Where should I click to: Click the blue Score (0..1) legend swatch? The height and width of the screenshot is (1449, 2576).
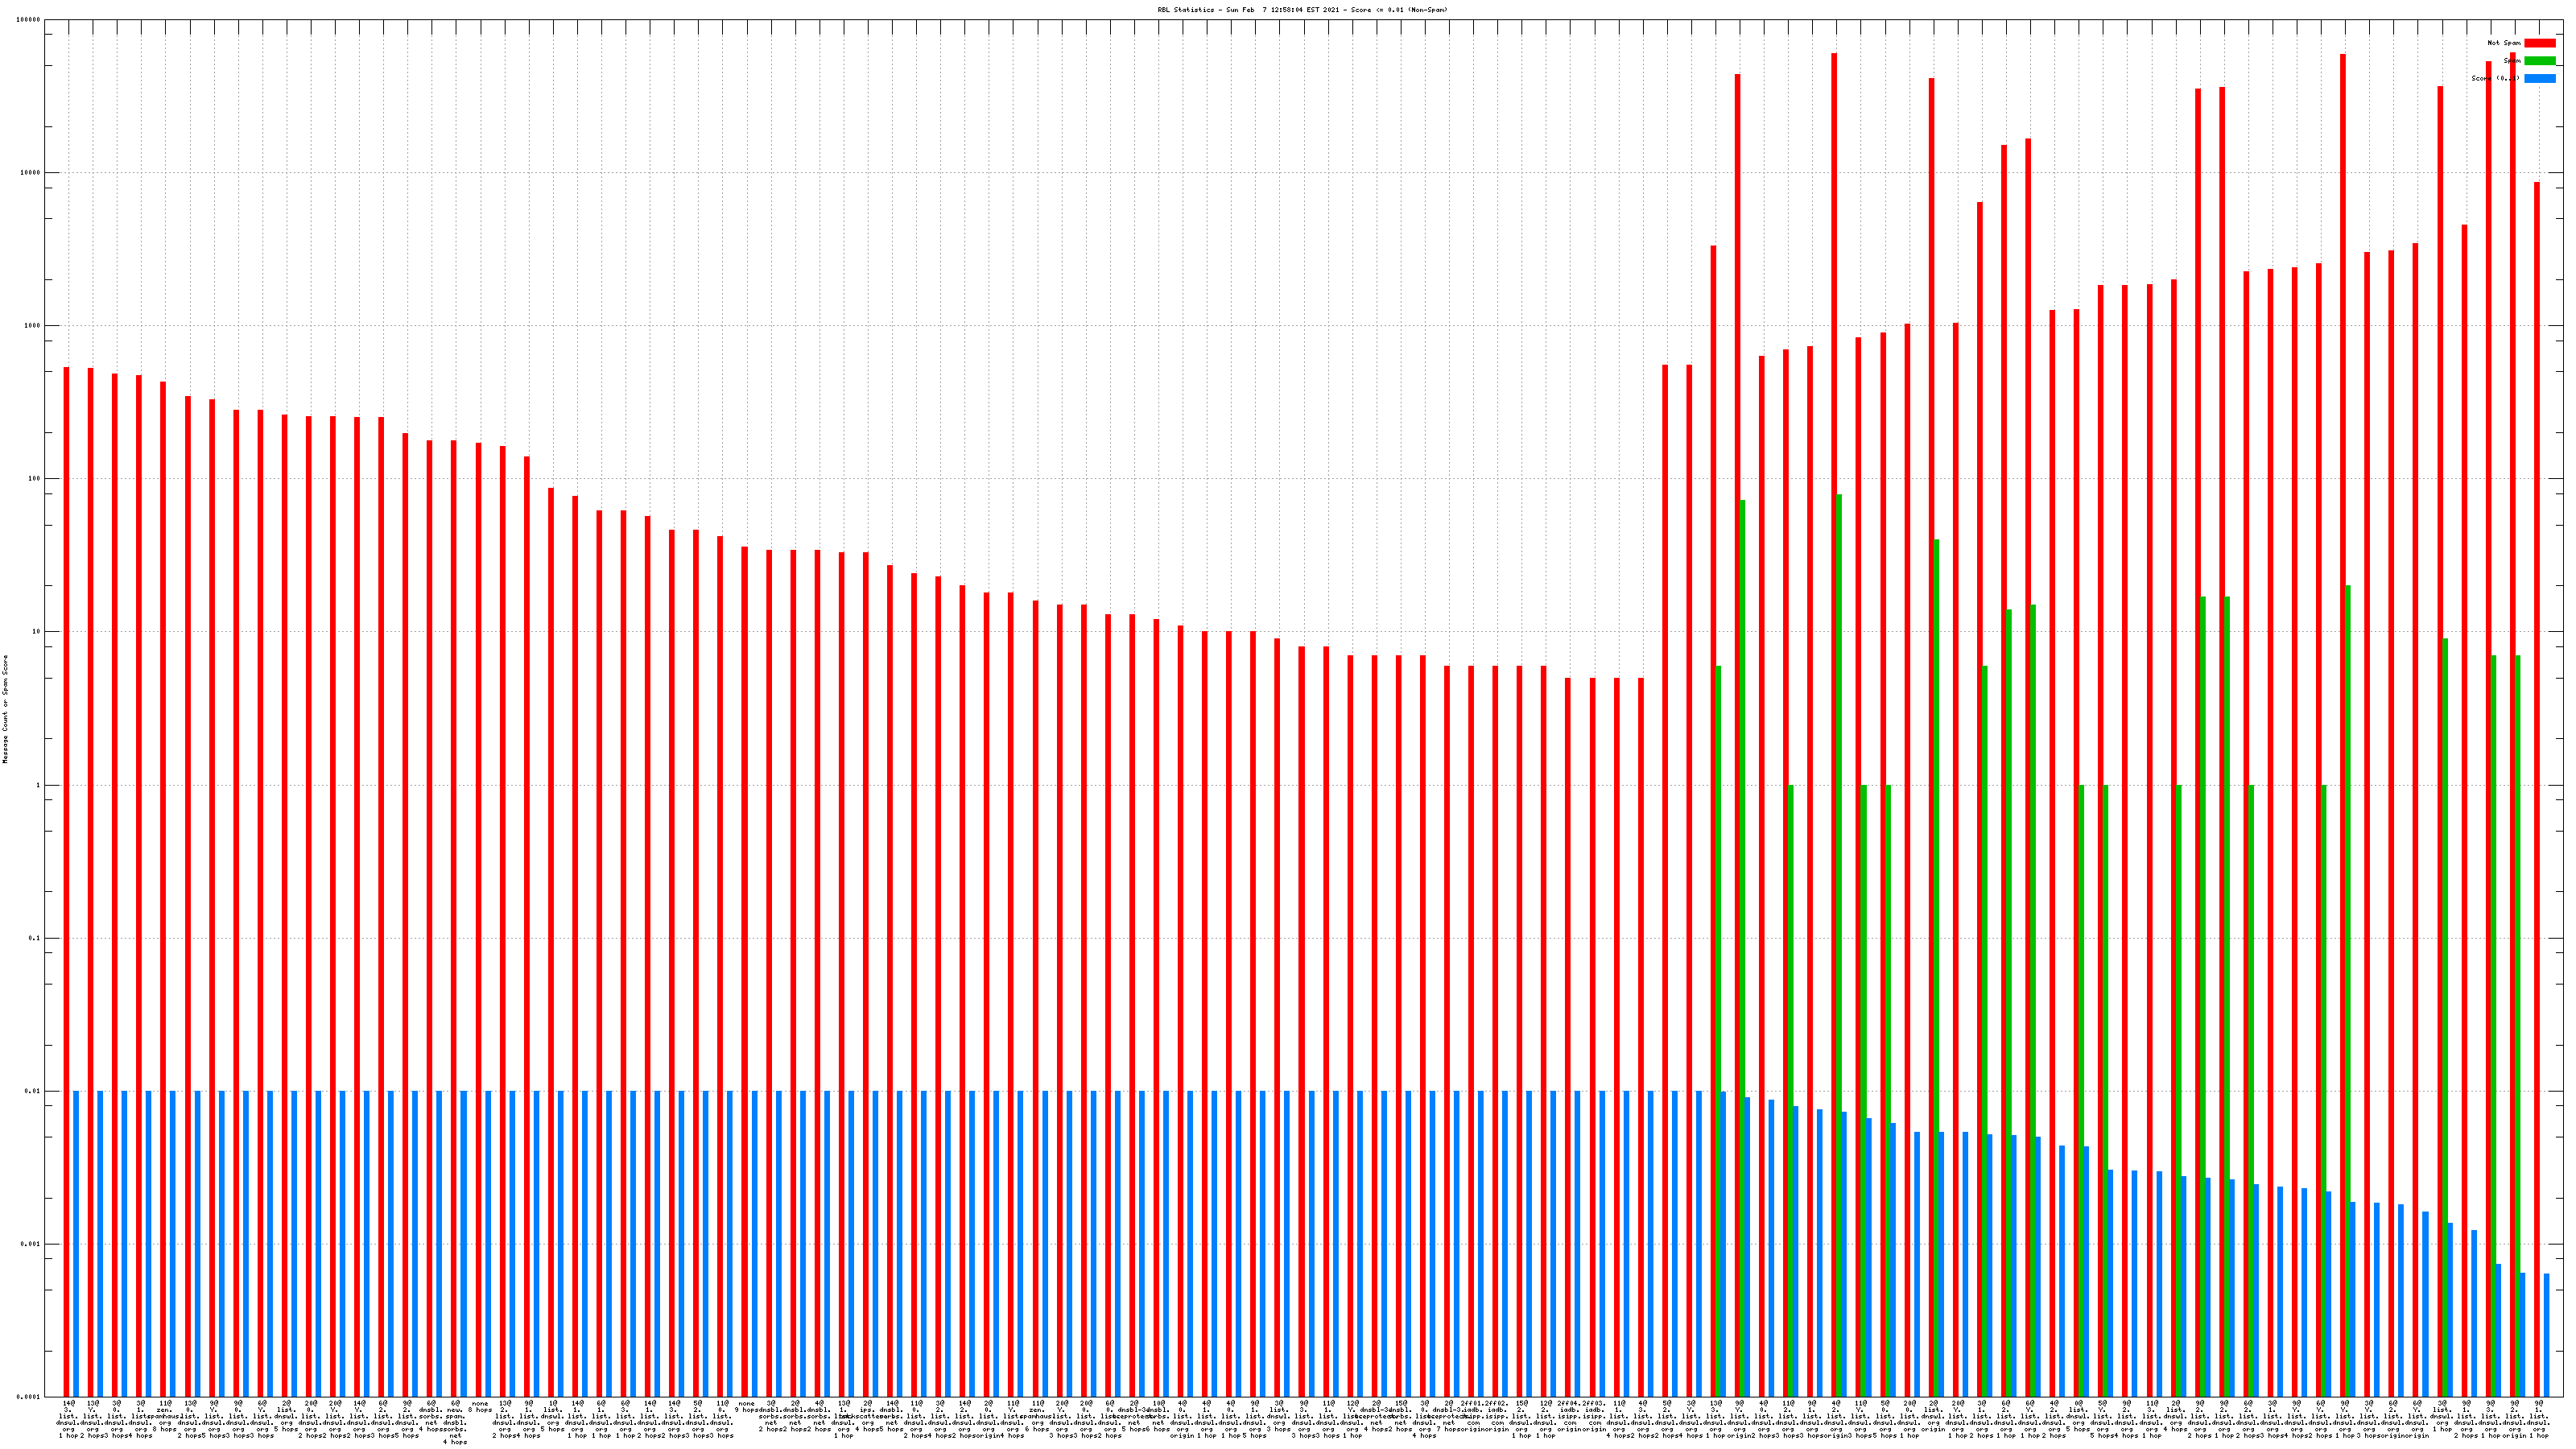coord(2539,78)
